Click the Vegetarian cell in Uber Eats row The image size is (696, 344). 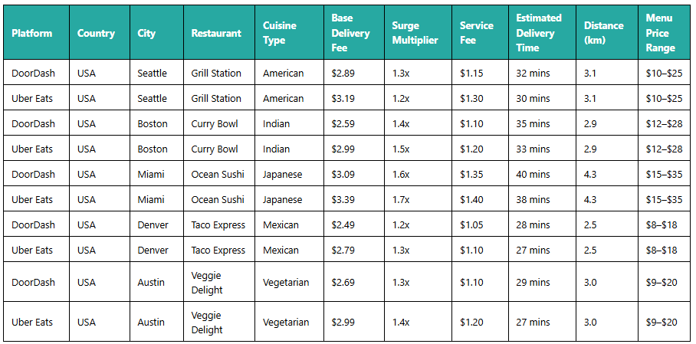[286, 322]
